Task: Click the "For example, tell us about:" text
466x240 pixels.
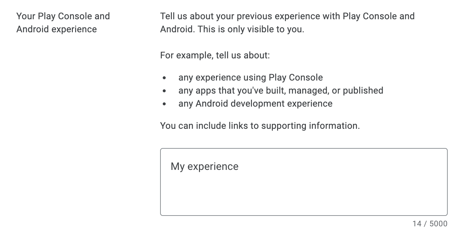Action: pos(215,55)
